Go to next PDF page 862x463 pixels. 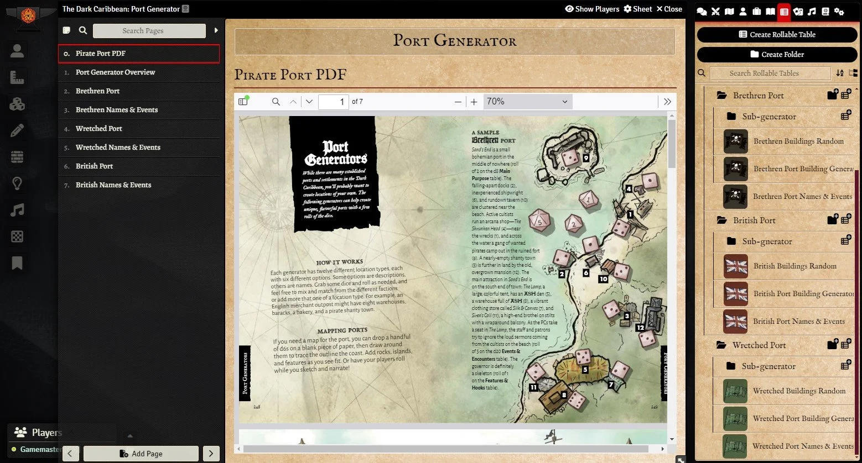309,102
